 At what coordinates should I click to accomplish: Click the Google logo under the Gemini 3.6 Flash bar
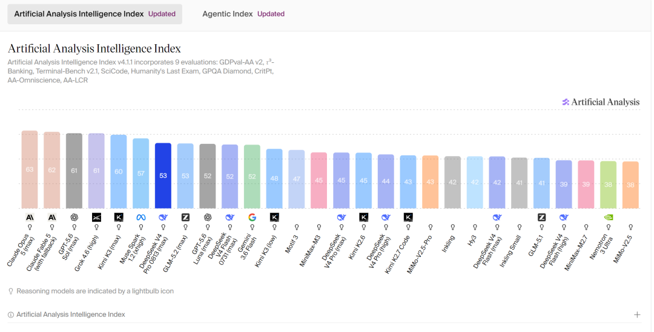pos(252,218)
